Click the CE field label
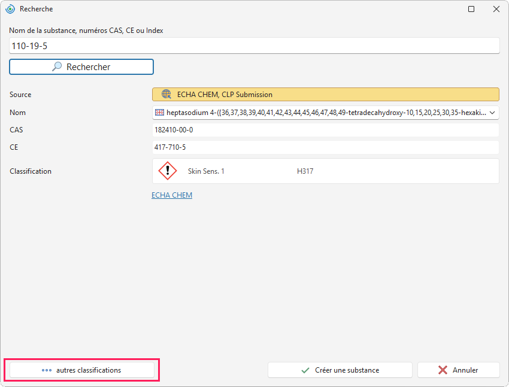The height and width of the screenshot is (387, 509). coord(14,147)
